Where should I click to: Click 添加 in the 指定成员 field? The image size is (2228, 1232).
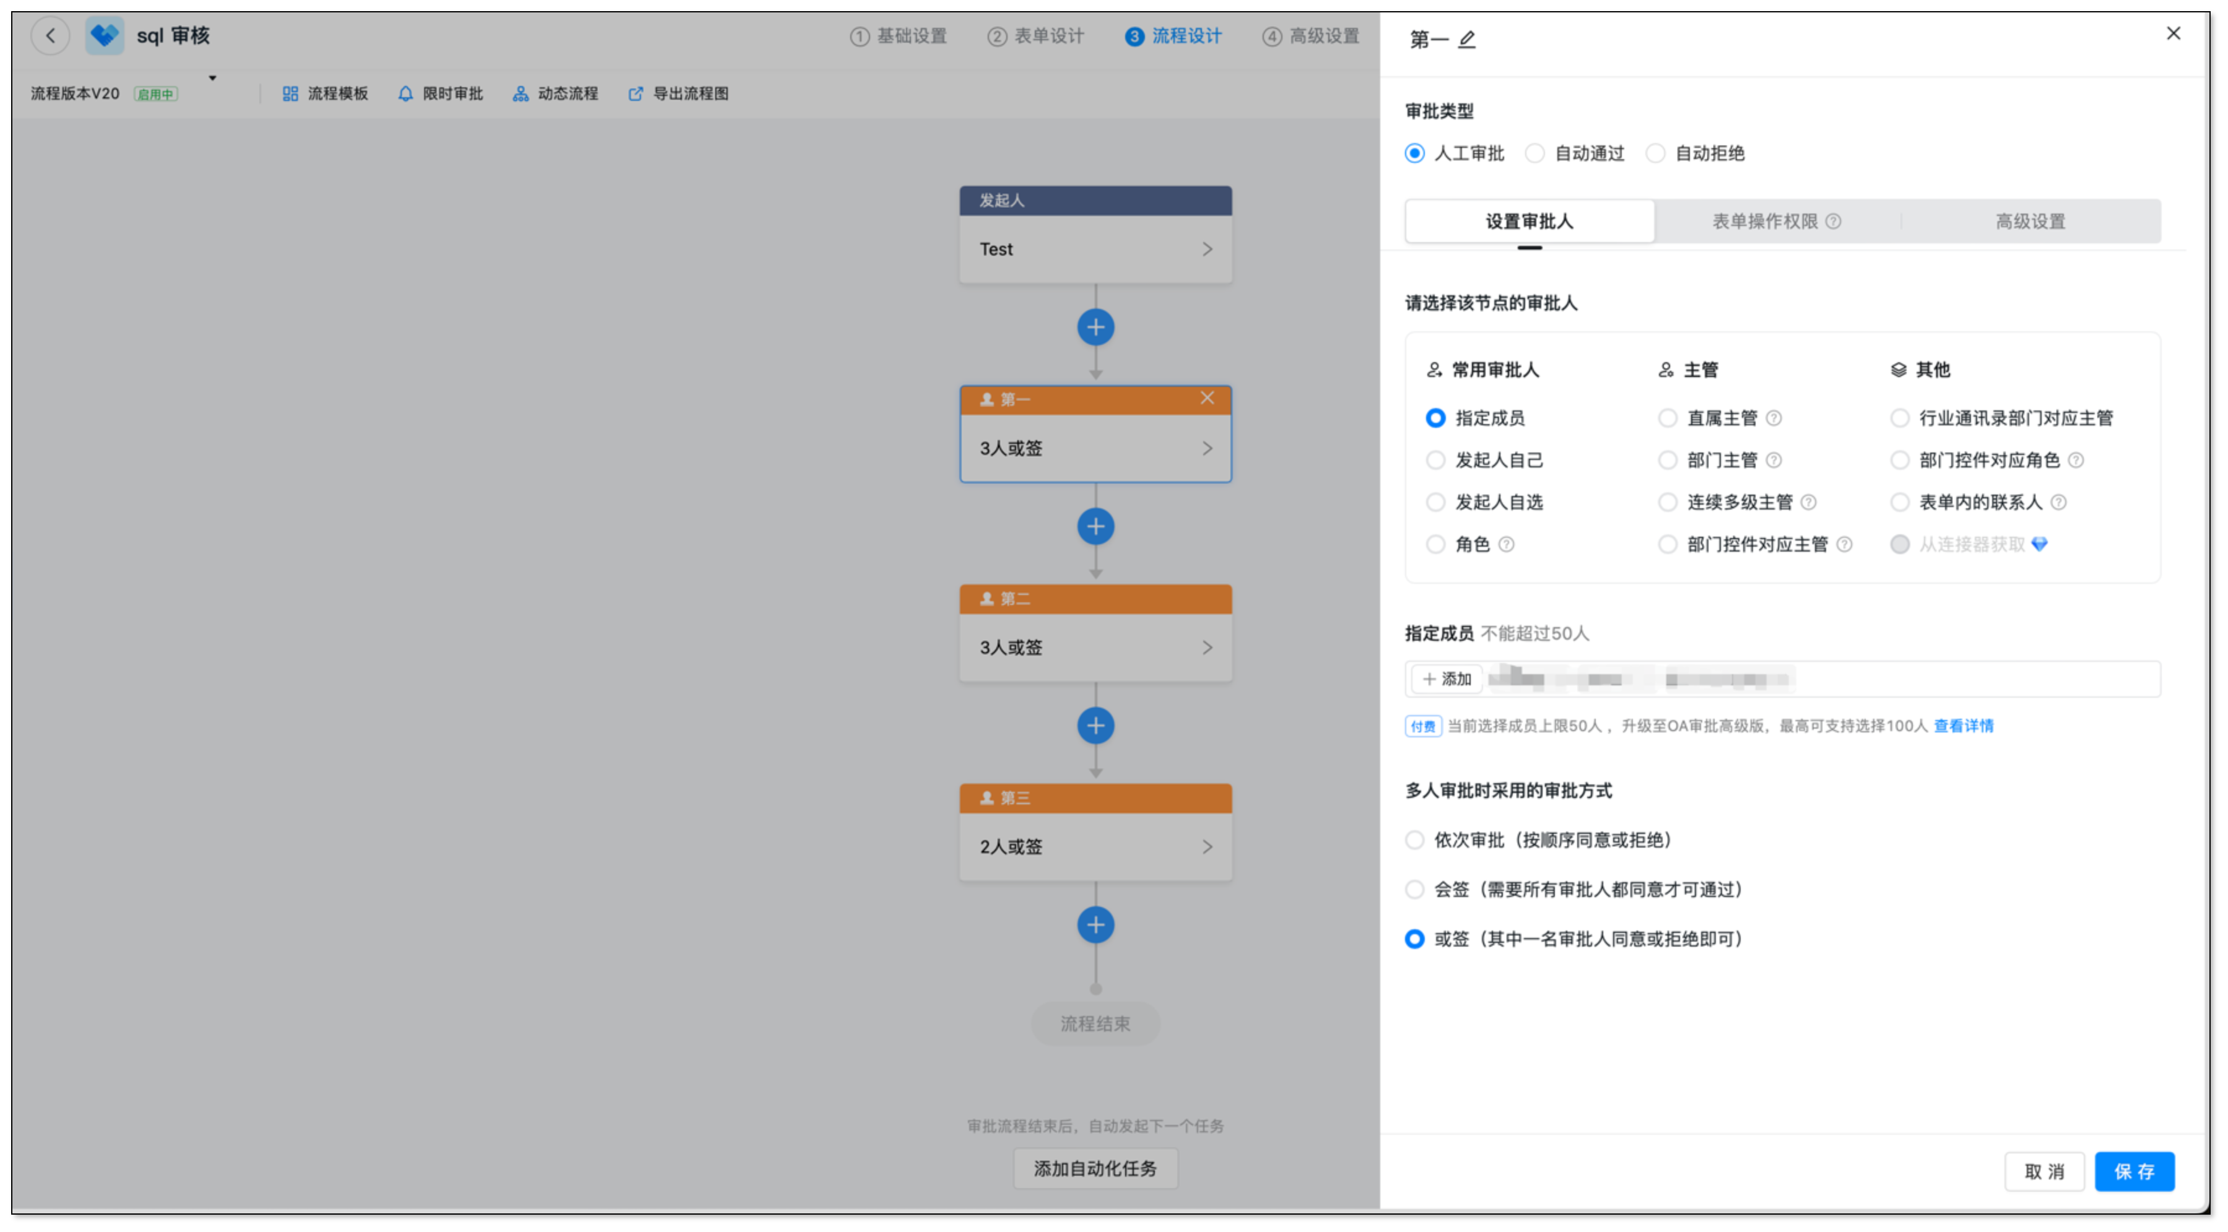(1447, 680)
